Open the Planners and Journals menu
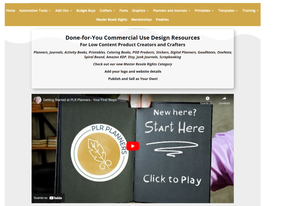The width and height of the screenshot is (286, 206). click(172, 11)
